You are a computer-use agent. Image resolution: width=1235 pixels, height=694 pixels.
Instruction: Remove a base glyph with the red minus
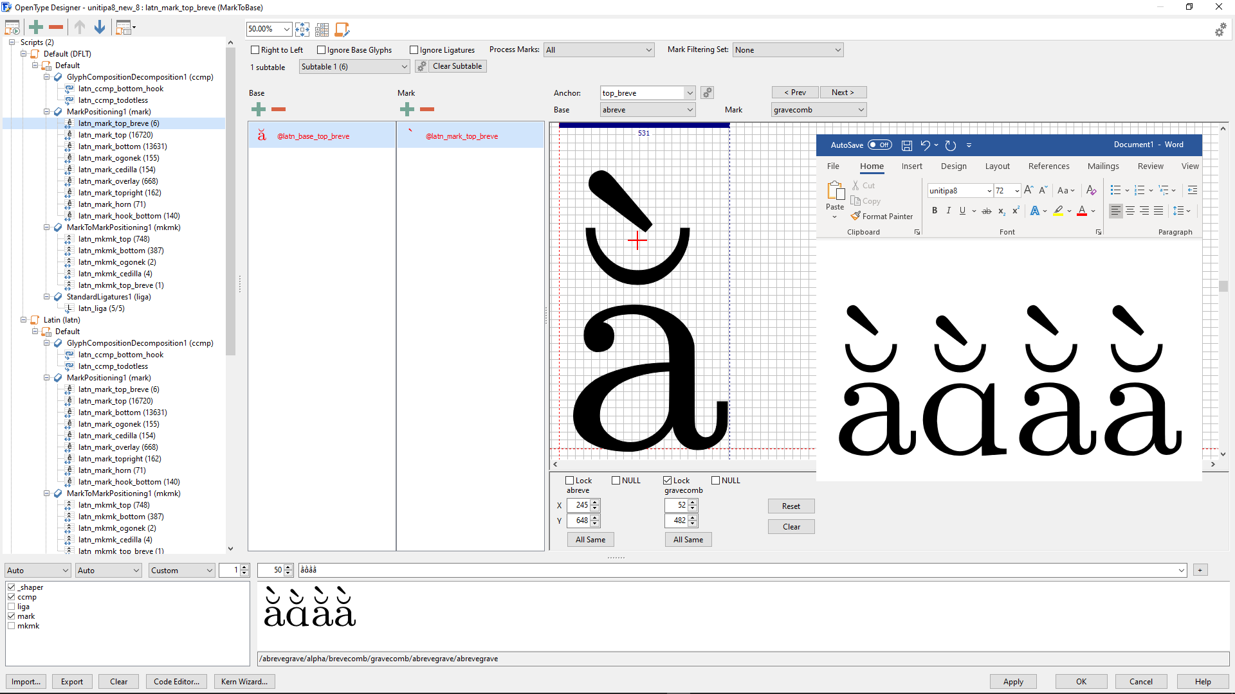[x=279, y=109]
